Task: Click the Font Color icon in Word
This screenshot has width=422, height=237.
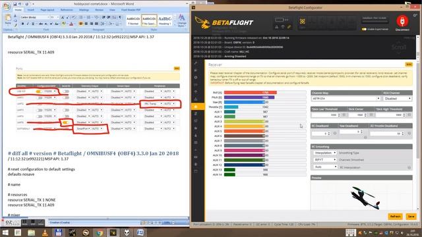Action: coord(71,24)
